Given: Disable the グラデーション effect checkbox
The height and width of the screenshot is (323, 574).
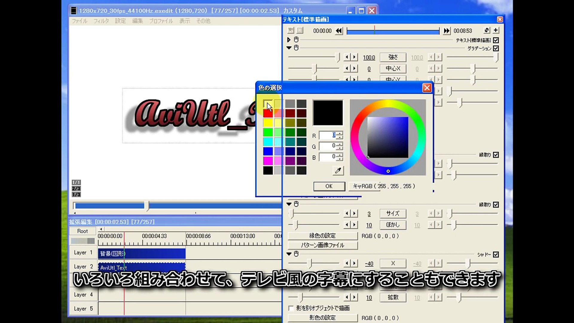Looking at the screenshot, I should point(496,48).
